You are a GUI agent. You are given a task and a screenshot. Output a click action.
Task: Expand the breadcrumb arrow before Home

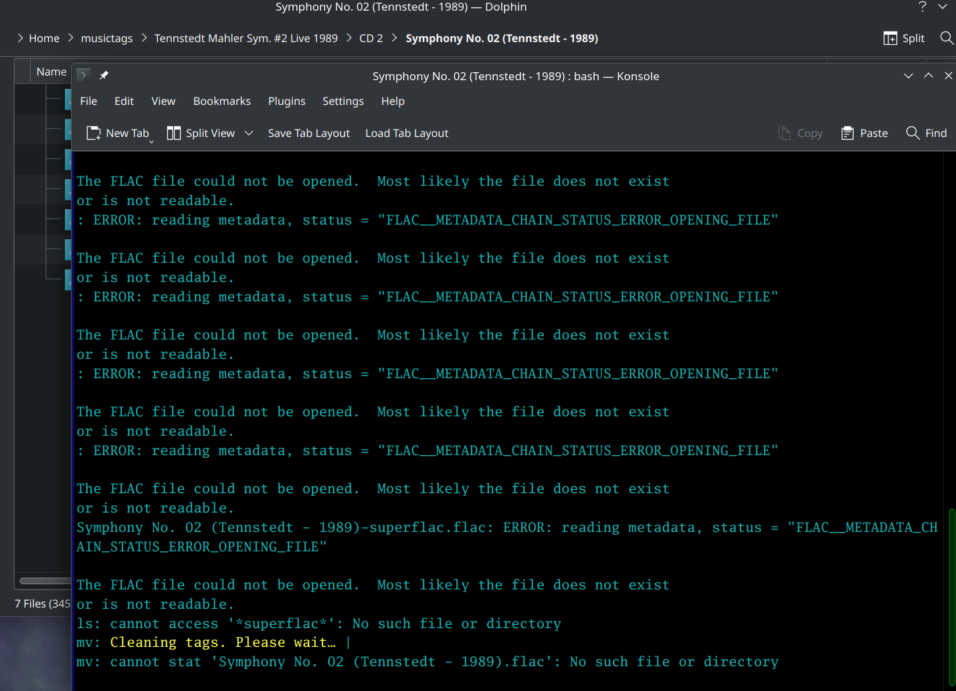19,38
